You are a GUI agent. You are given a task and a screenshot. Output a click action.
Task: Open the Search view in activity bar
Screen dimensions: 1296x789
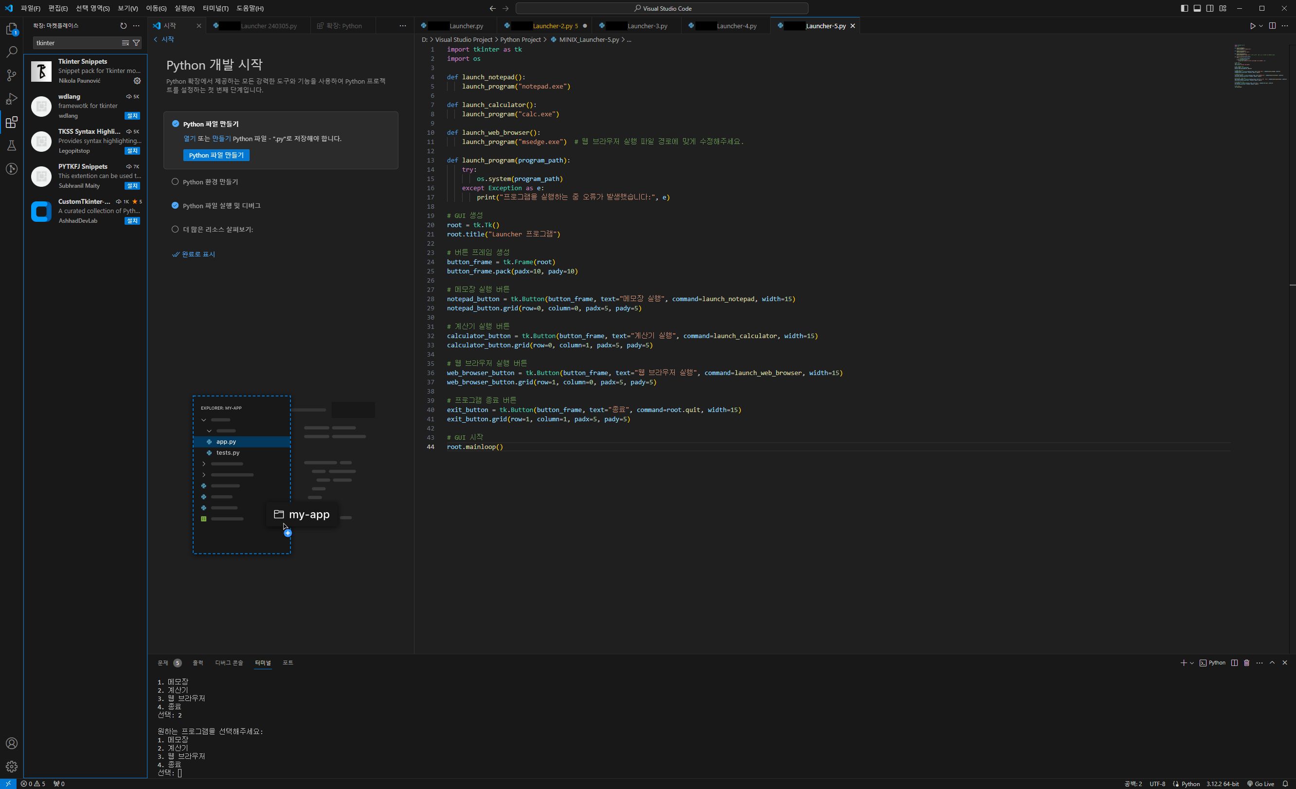[12, 52]
